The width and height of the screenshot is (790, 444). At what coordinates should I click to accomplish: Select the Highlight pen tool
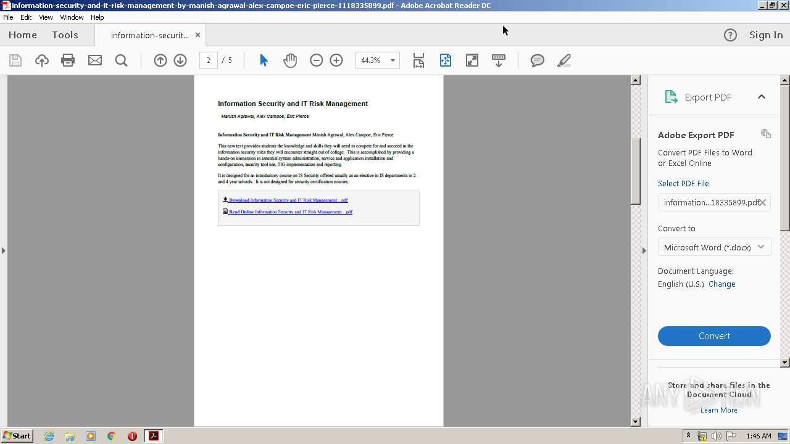pyautogui.click(x=563, y=60)
